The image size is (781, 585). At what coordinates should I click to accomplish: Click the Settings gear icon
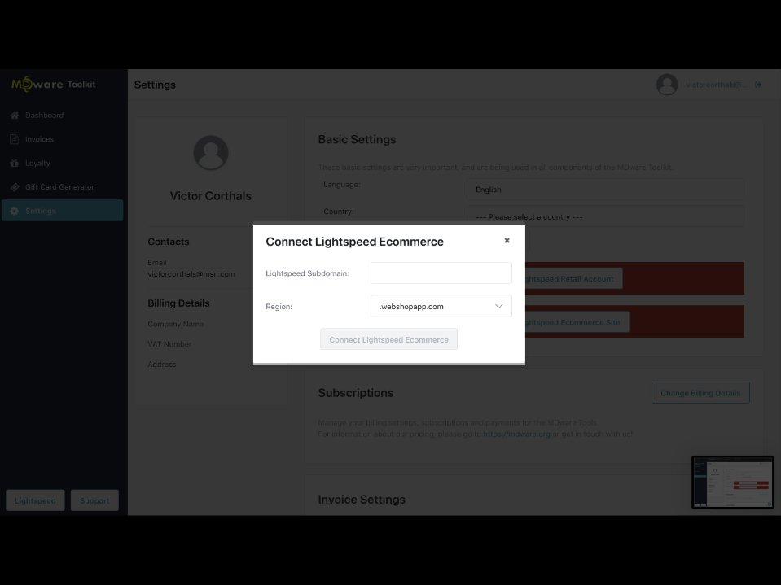15,211
